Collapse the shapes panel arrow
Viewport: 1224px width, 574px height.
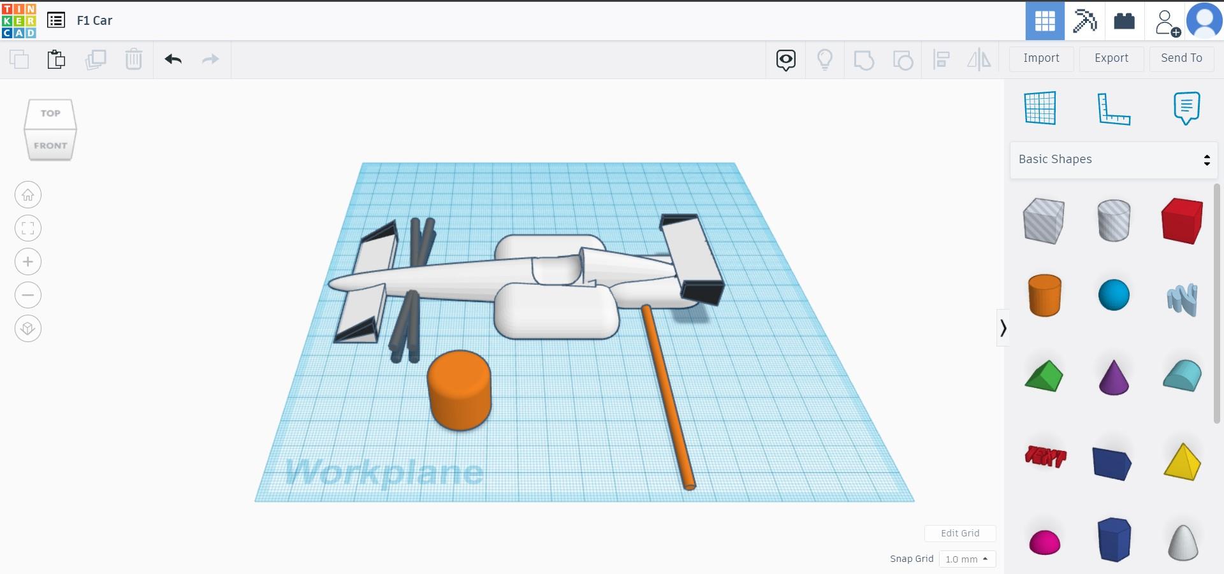(x=1003, y=328)
